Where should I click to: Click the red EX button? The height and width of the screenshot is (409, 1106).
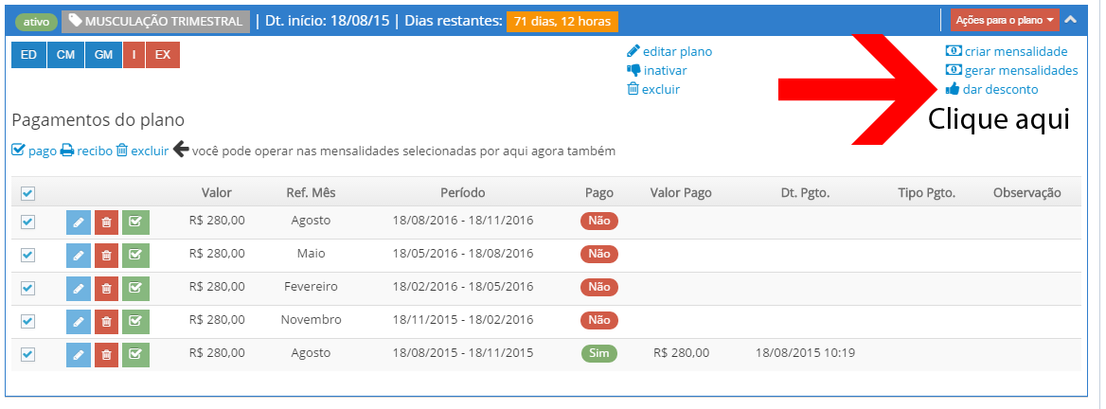tap(163, 55)
